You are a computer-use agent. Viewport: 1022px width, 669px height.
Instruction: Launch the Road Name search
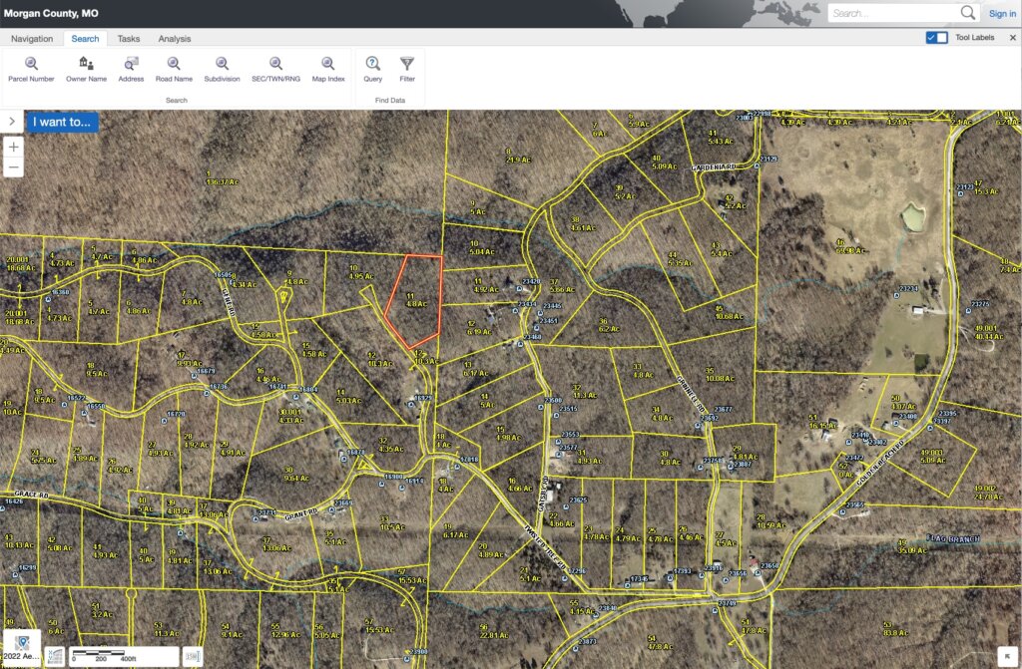tap(174, 67)
